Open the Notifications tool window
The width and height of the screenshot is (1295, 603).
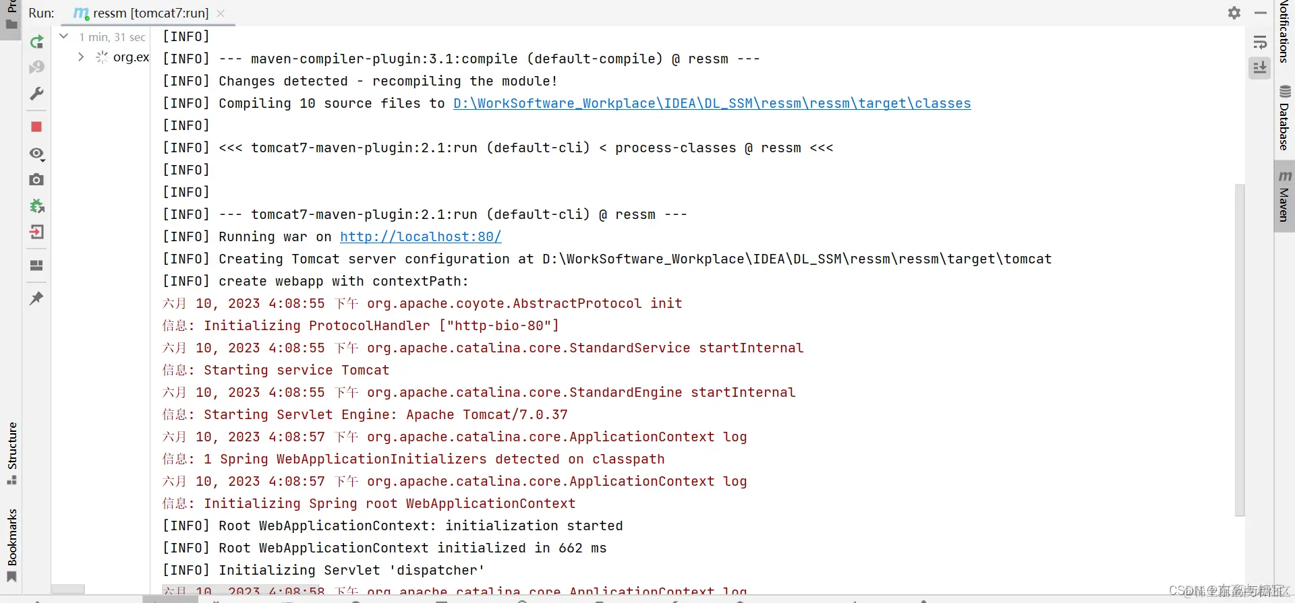coord(1284,32)
